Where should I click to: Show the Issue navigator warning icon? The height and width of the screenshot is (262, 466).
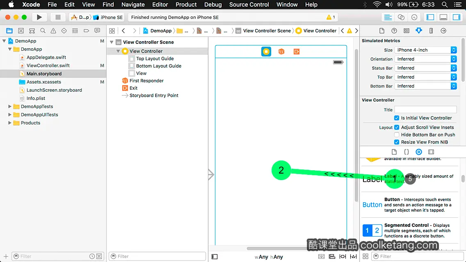coord(53,31)
